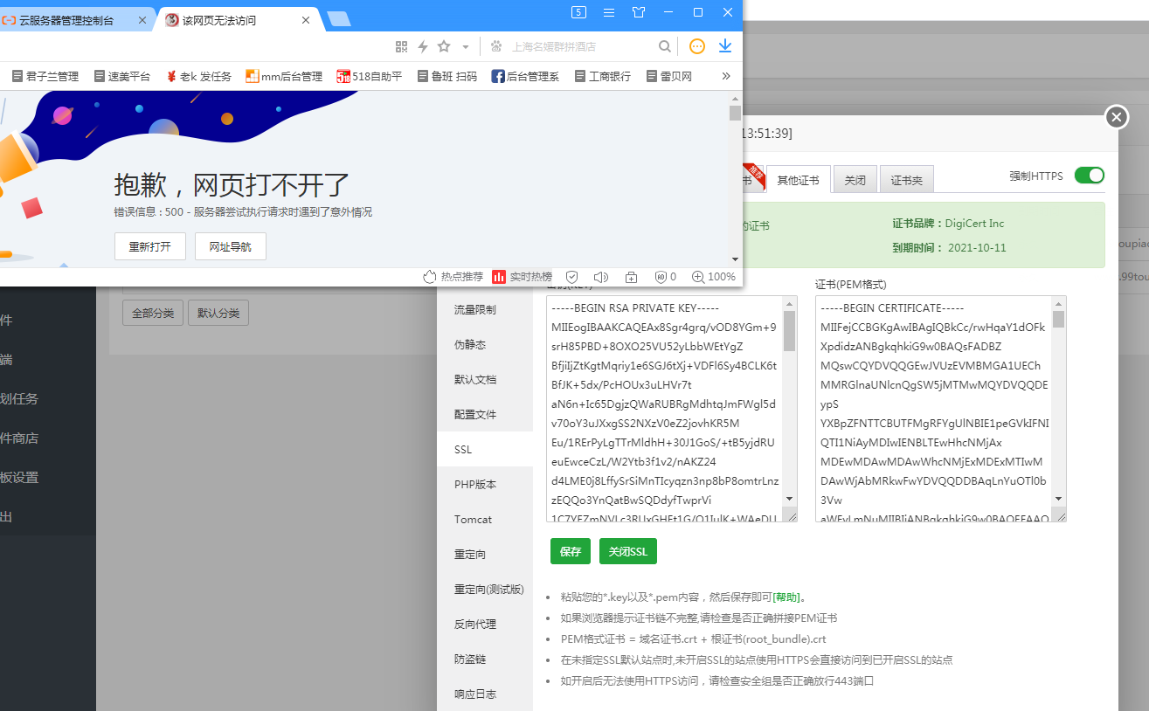
Task: Click the green 保存 button
Action: pyautogui.click(x=570, y=552)
